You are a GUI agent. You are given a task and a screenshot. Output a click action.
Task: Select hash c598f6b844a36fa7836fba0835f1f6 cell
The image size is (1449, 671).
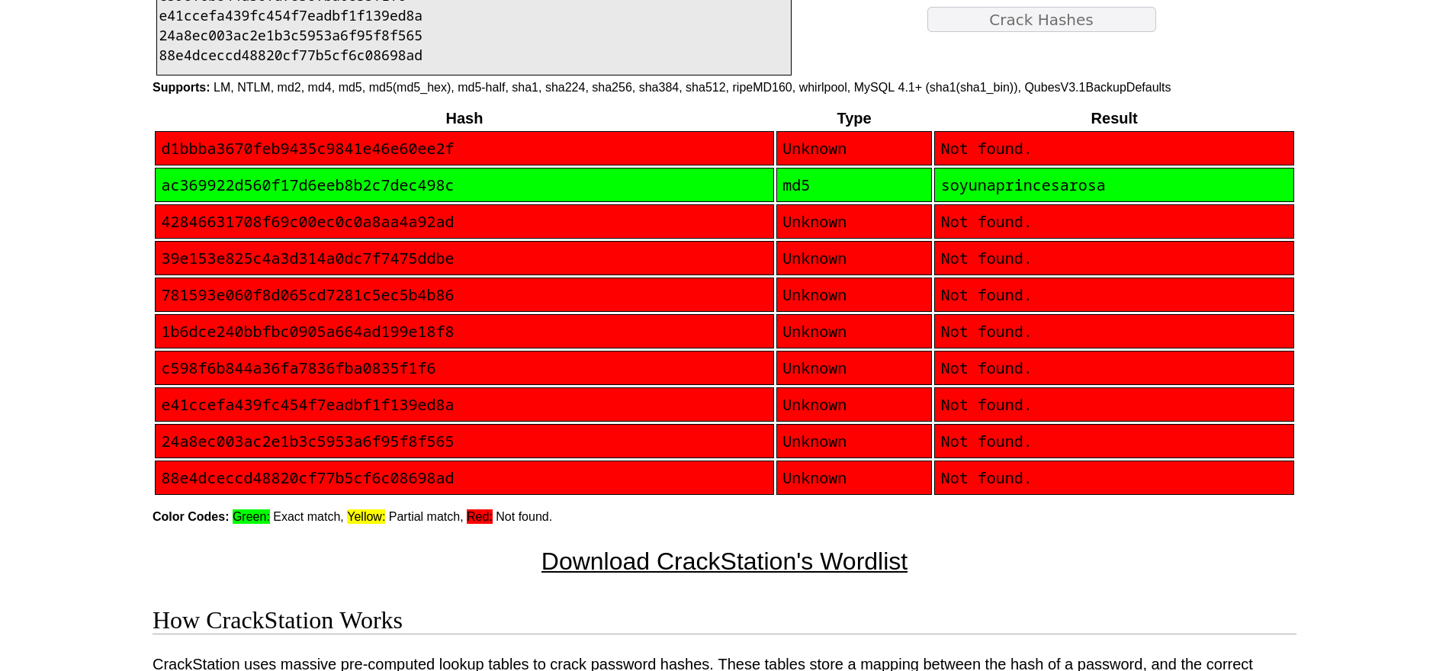pyautogui.click(x=464, y=368)
